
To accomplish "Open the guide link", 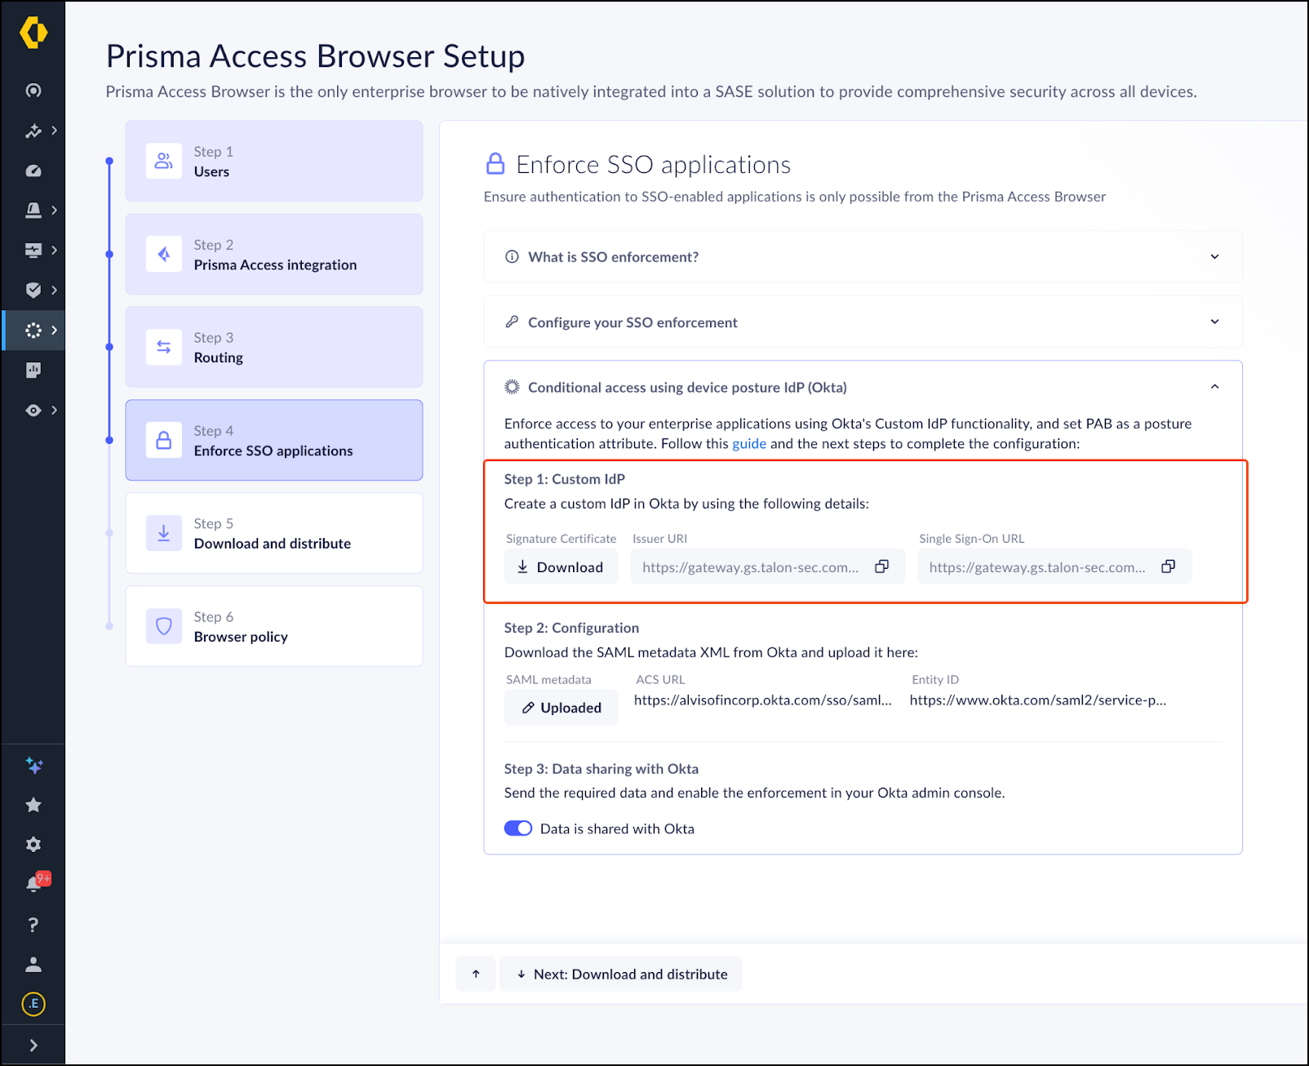I will pos(748,444).
